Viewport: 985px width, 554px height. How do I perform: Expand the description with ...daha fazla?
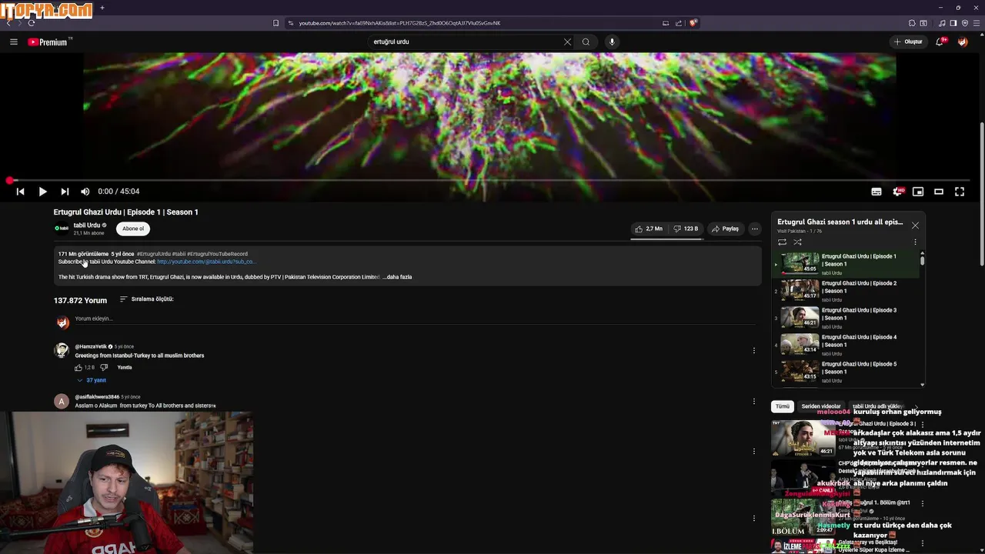point(398,277)
